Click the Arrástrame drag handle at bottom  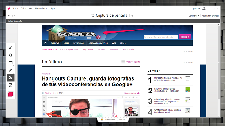coord(113,120)
